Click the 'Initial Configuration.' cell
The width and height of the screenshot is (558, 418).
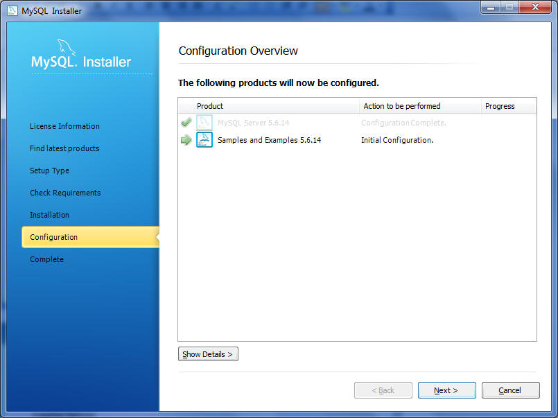pos(397,140)
